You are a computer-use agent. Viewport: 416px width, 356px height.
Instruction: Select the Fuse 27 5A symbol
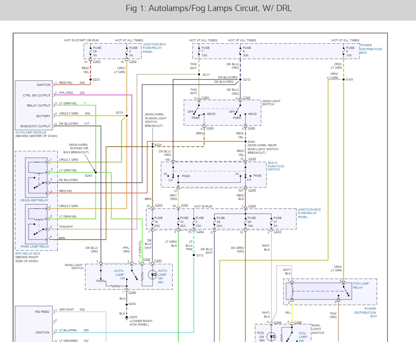[x=271, y=221]
